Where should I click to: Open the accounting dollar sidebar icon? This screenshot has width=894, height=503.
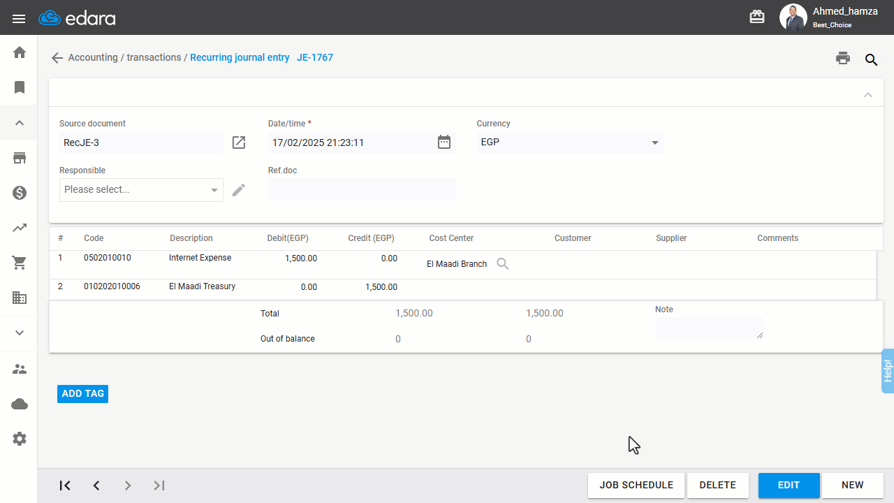point(20,193)
